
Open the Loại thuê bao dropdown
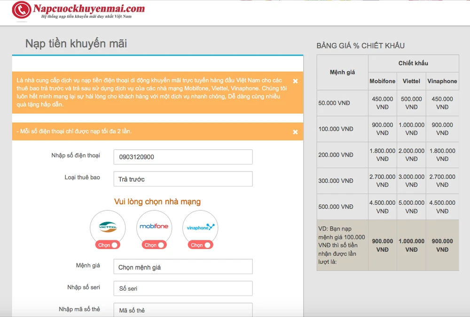[x=183, y=179]
